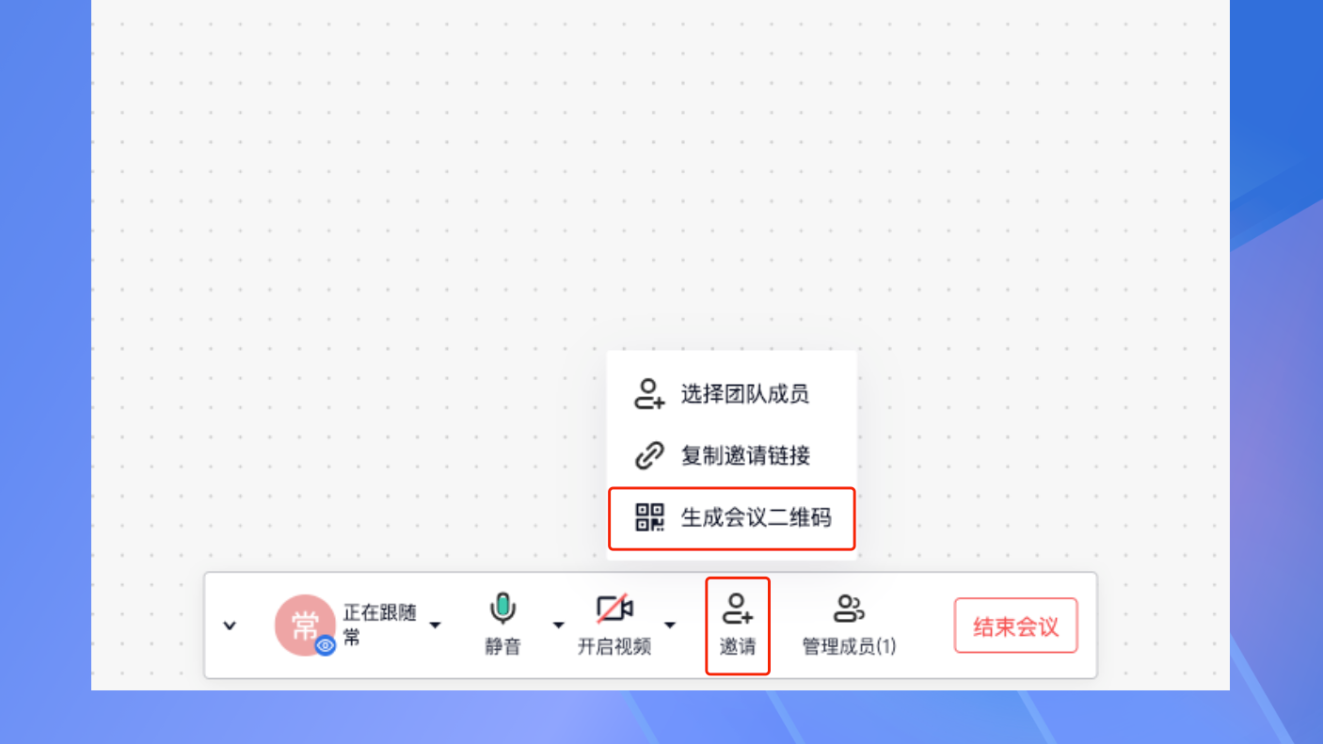The height and width of the screenshot is (744, 1323).
Task: Select 生成会议二维码 in the invite menu
Action: point(732,517)
